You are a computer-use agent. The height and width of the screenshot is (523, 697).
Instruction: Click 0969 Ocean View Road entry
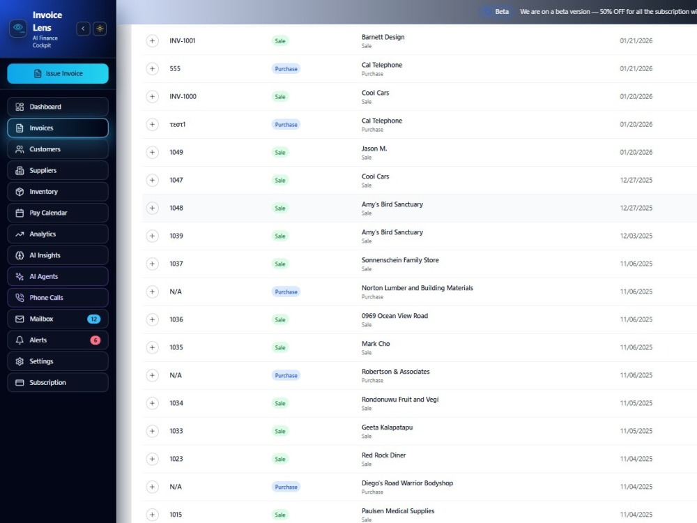pos(395,316)
